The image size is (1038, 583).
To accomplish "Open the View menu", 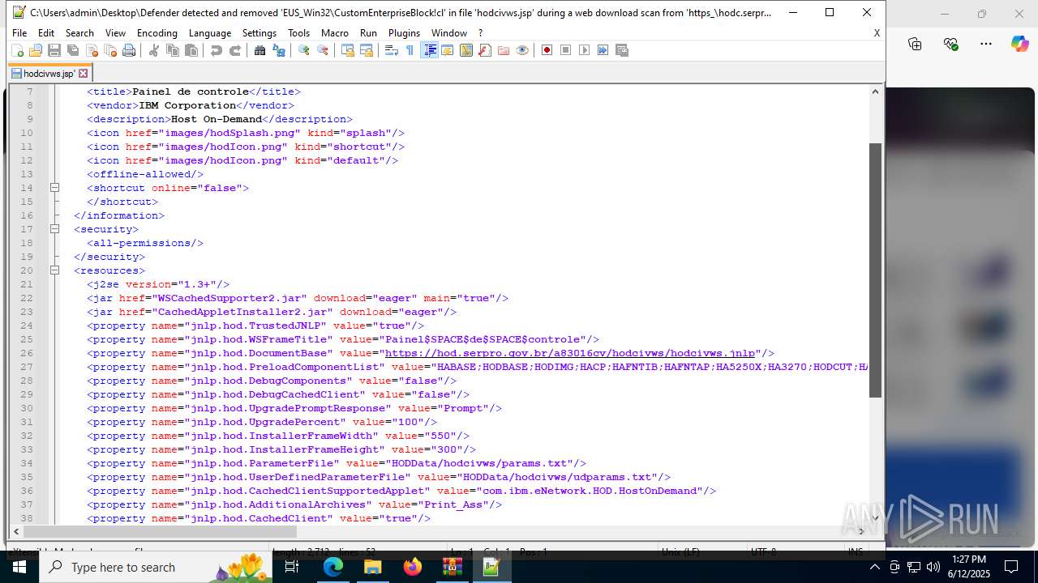I will [x=115, y=32].
